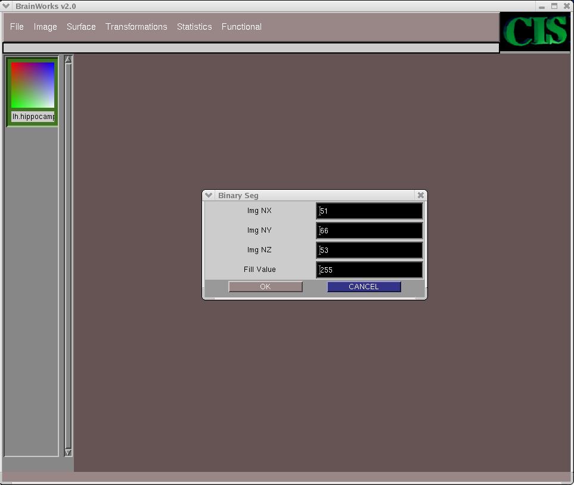Viewport: 574px width, 485px height.
Task: Open Binary Seg window menu arrow
Action: point(209,195)
